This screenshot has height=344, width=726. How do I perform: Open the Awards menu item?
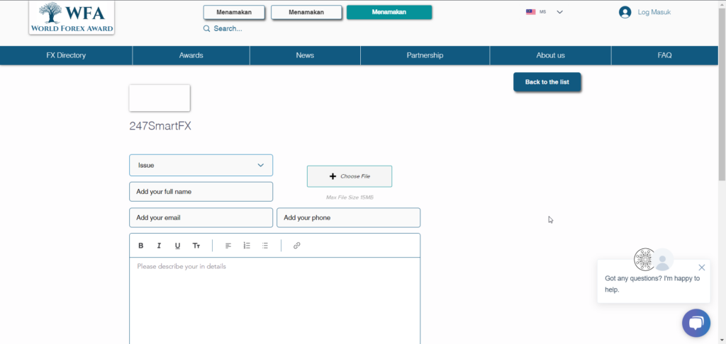click(191, 55)
